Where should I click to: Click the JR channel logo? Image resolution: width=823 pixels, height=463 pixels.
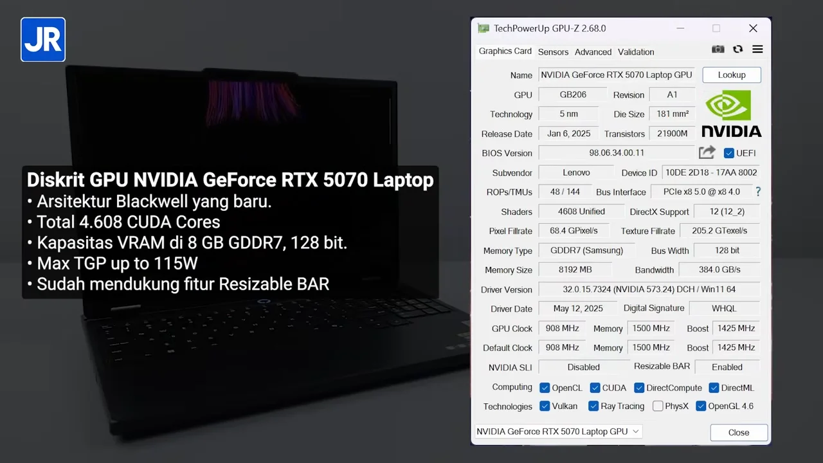[43, 39]
